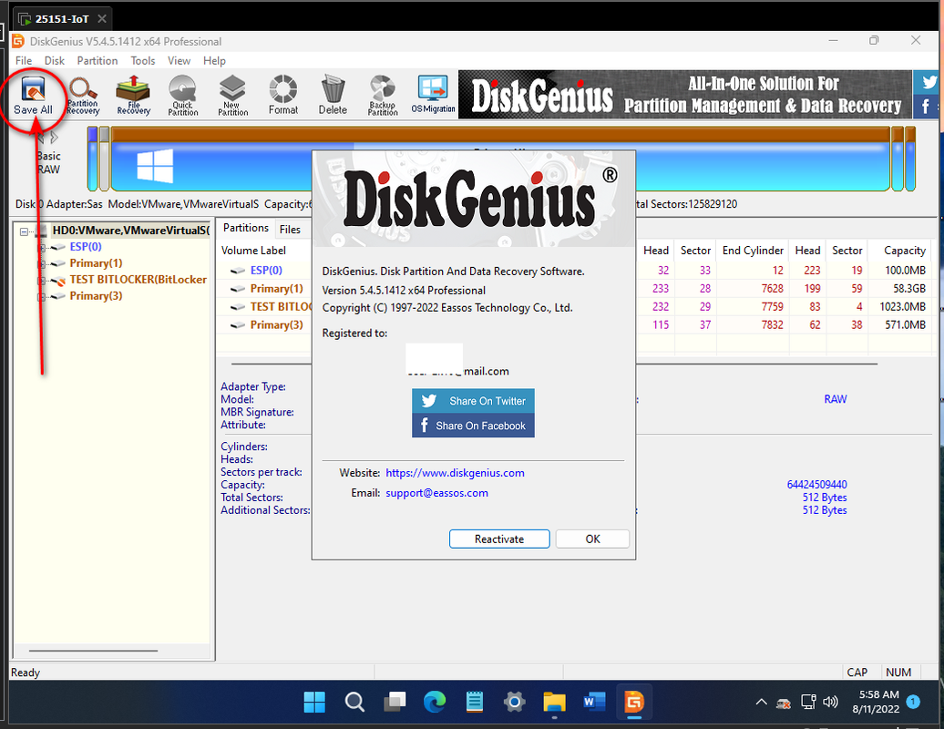Launch Microsoft Edge from taskbar
This screenshot has height=729, width=944.
(434, 702)
